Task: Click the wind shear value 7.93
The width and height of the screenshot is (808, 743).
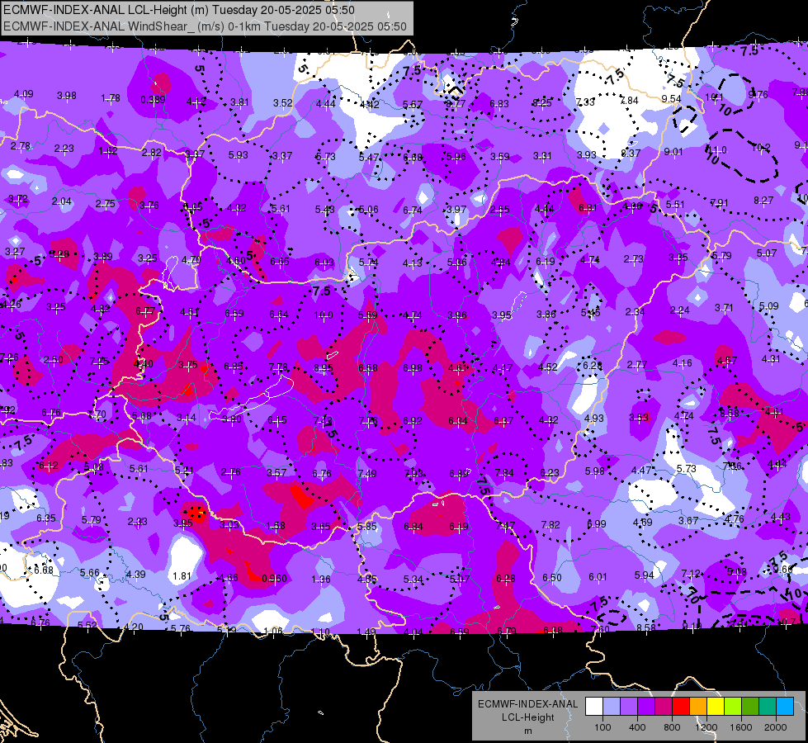Action: [413, 473]
